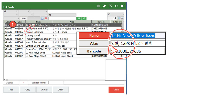
Task: Open advanced search with magnifier-plus button
Action: [x=84, y=18]
